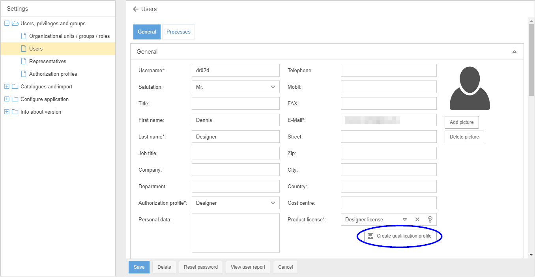
Task: Click the Reset password button
Action: coord(201,267)
